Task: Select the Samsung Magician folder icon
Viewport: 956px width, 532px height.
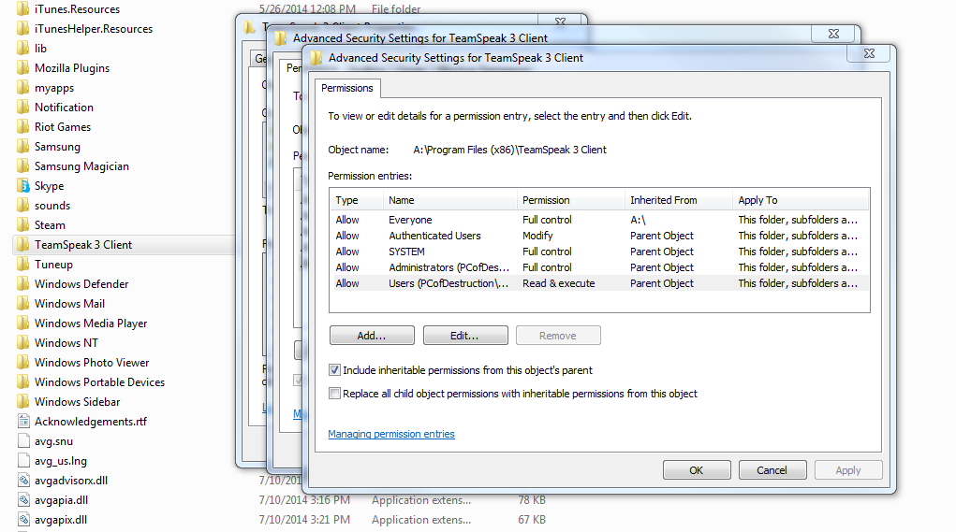Action: click(x=23, y=166)
